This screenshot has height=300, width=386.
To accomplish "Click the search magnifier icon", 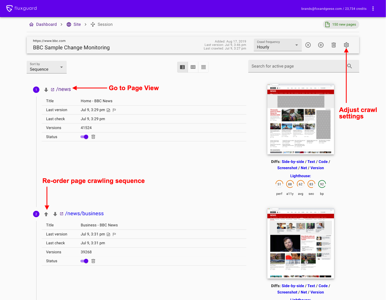I will (349, 66).
